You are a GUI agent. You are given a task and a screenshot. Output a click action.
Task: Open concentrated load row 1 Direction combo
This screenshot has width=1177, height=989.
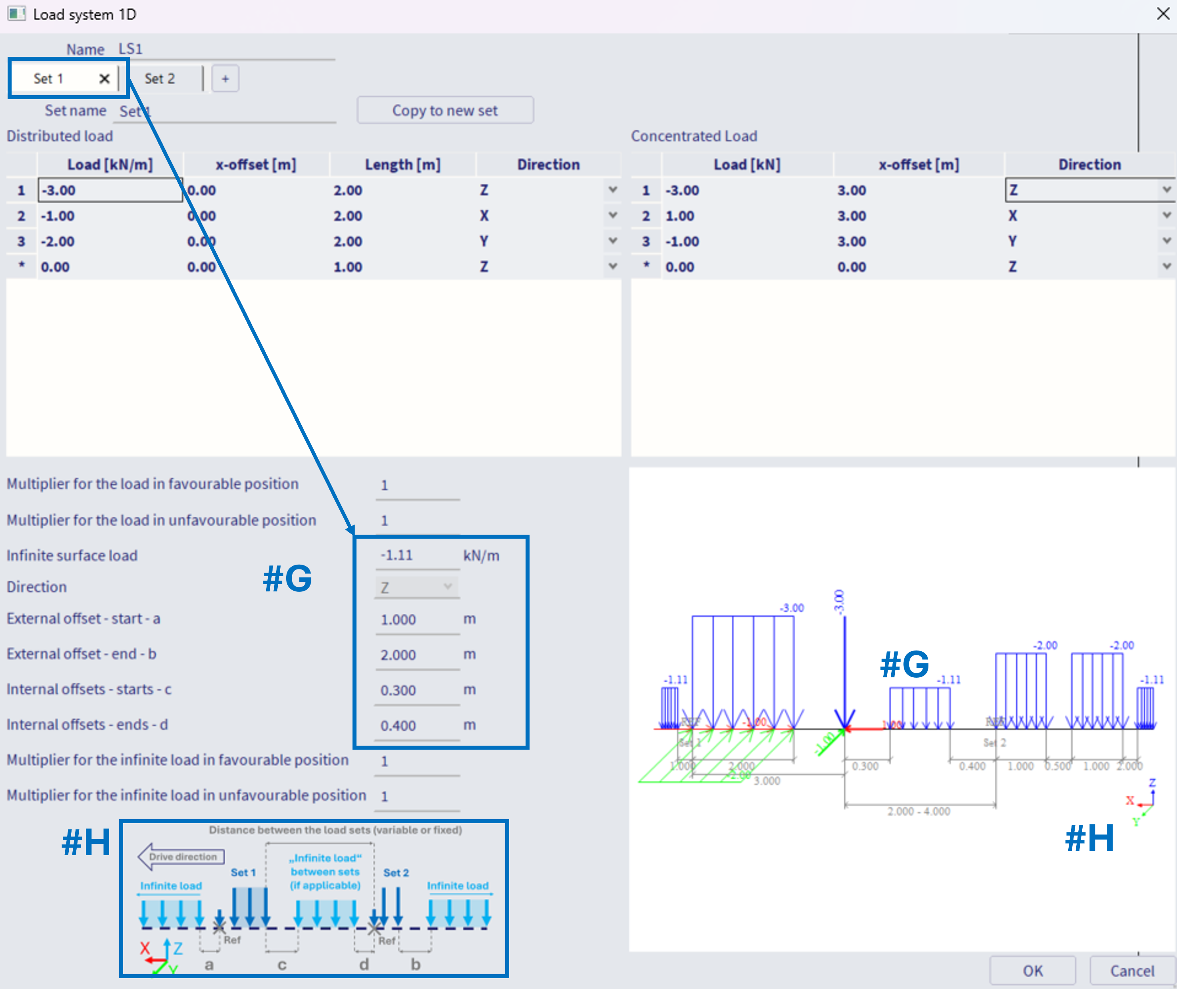click(1166, 190)
